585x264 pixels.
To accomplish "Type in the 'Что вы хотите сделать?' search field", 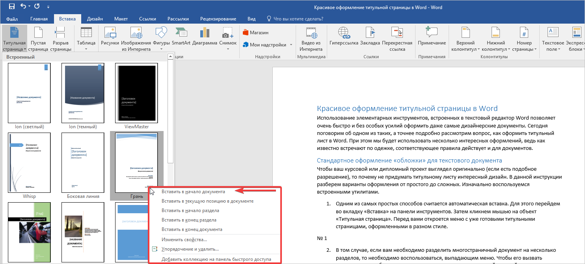I will 298,19.
